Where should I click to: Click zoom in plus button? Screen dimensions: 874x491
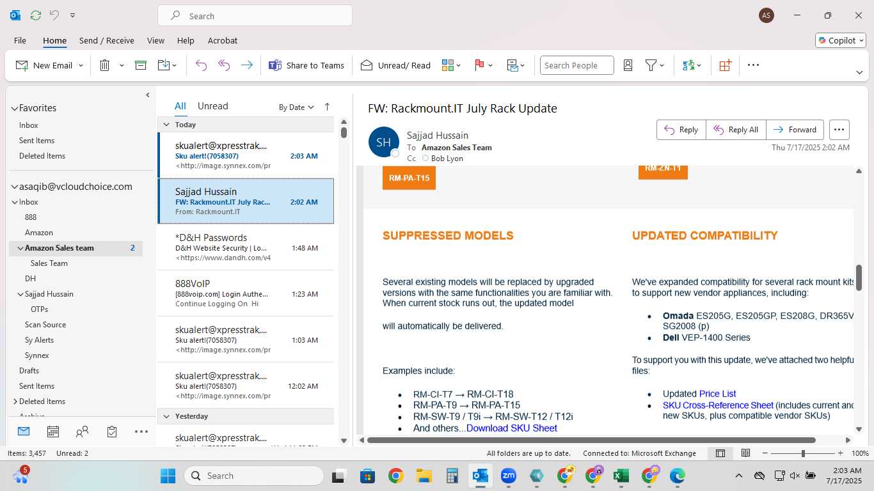839,453
